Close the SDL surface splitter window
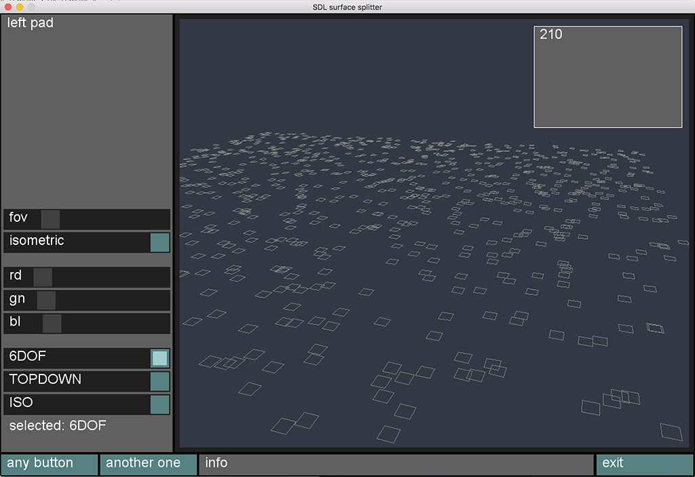695x477 pixels. [8, 7]
